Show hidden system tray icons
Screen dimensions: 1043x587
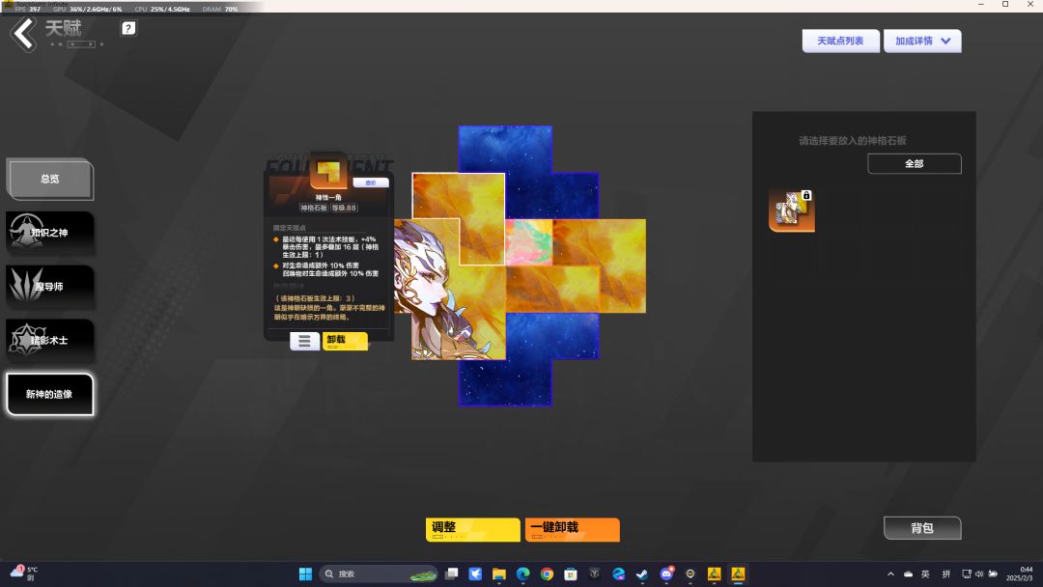pos(890,573)
